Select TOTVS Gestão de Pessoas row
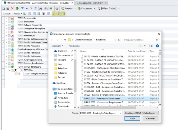This screenshot has width=178, height=130. pos(29,56)
